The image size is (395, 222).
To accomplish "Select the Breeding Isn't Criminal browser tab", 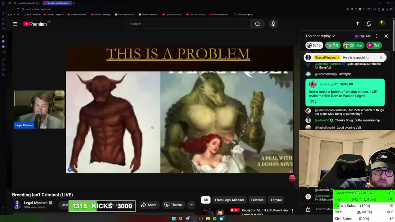I will [57, 3].
